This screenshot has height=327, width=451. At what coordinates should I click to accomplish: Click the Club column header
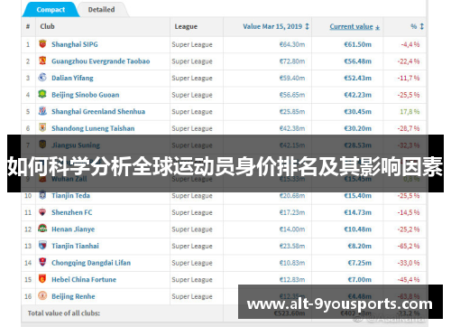[x=48, y=26]
